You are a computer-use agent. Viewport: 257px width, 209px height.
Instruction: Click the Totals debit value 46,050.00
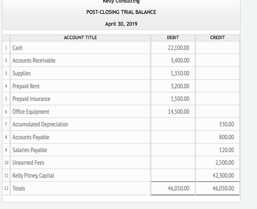(178, 188)
